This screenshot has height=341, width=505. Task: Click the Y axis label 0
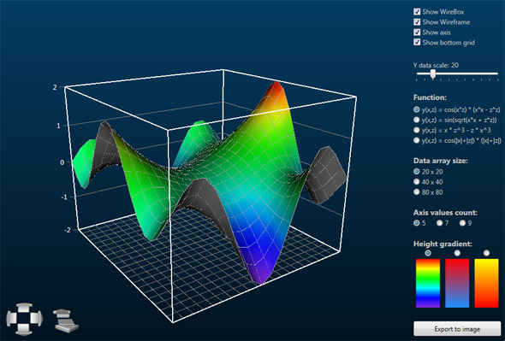click(x=62, y=162)
